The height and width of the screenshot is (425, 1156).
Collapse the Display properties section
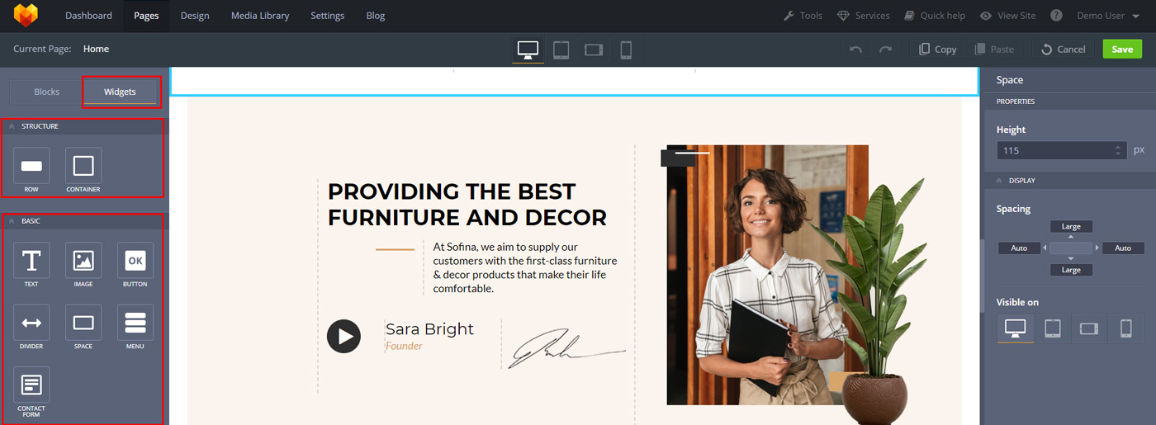(x=999, y=181)
